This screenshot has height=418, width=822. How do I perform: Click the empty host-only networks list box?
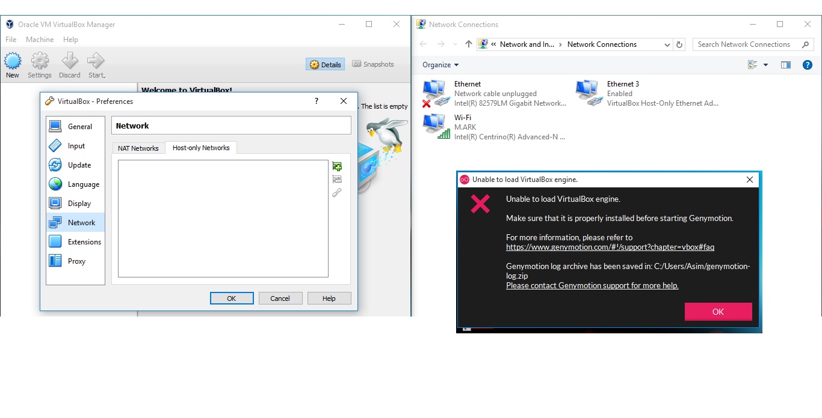[223, 219]
